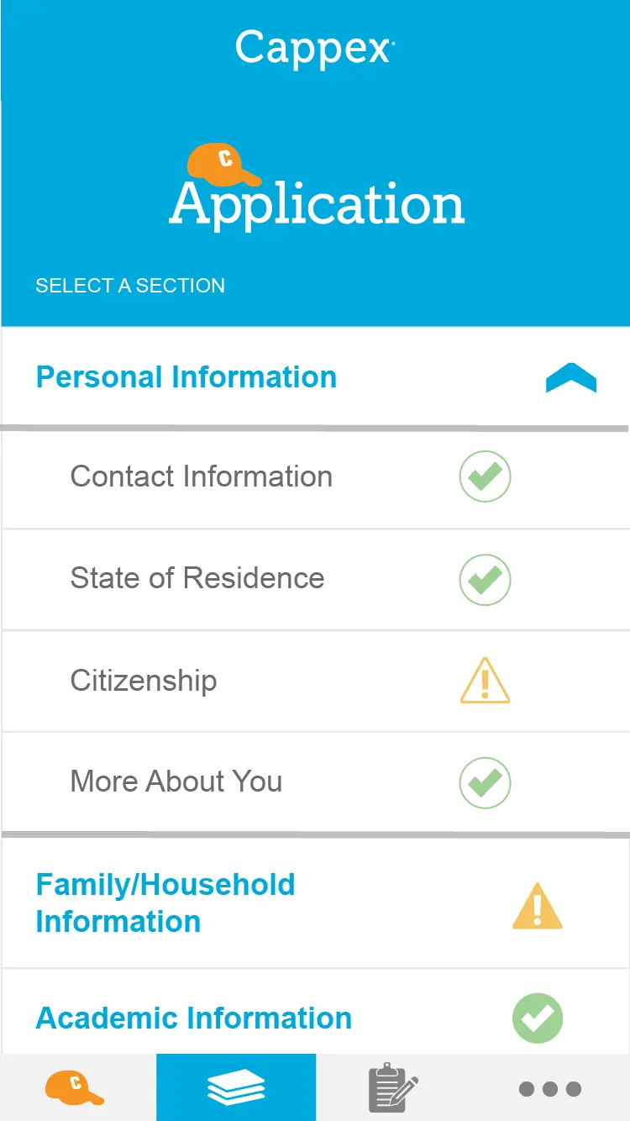This screenshot has width=630, height=1121.
Task: Expand the Academic Information section
Action: click(194, 1018)
